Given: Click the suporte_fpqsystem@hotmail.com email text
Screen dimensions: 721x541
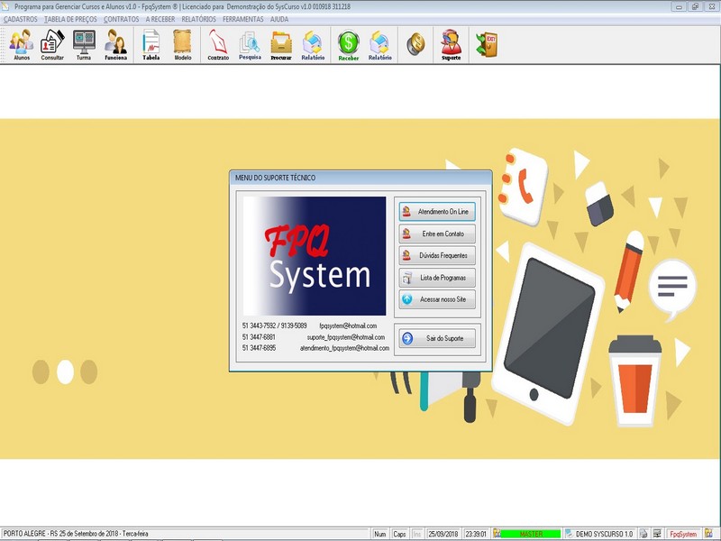Looking at the screenshot, I should (x=346, y=337).
